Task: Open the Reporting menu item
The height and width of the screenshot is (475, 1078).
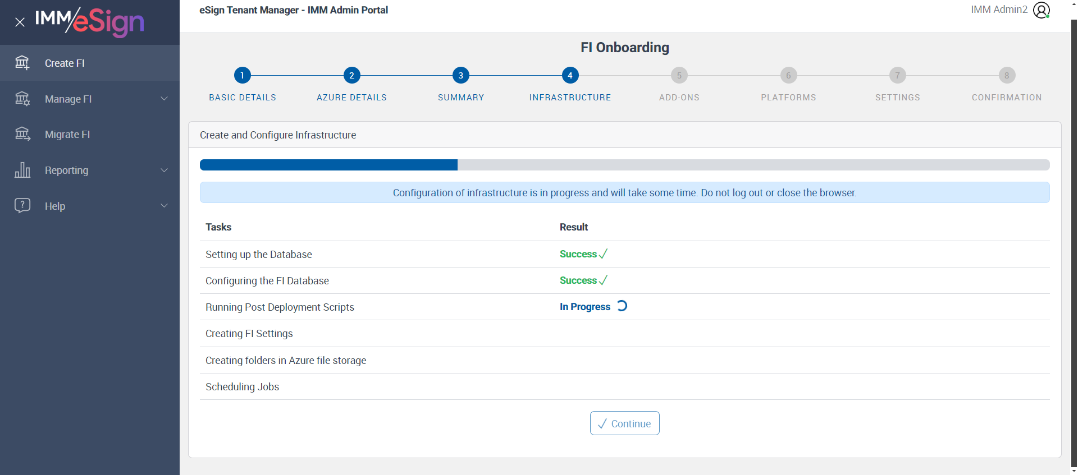Action: pos(90,170)
